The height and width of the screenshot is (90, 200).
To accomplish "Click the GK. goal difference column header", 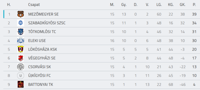I will (182, 5).
